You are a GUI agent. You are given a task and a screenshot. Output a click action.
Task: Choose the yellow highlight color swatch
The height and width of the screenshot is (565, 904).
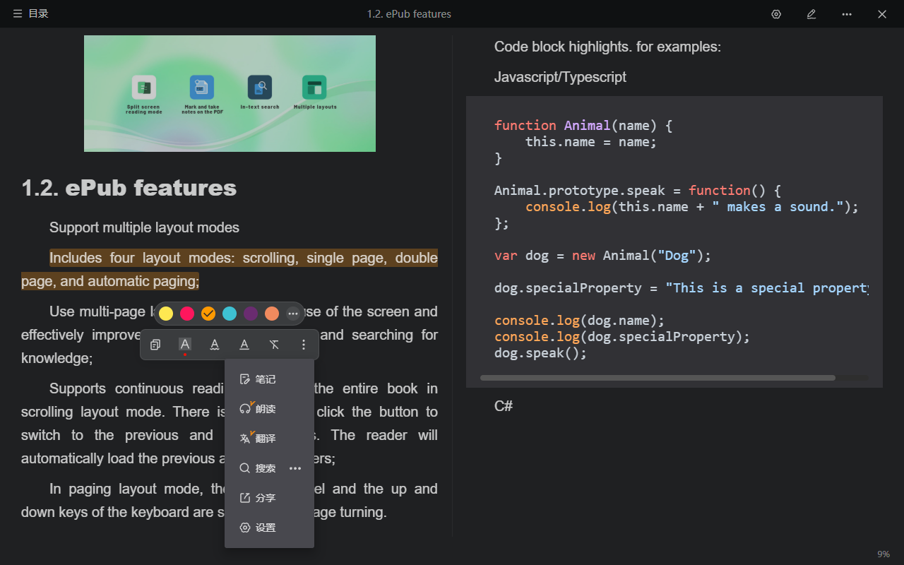pyautogui.click(x=166, y=314)
